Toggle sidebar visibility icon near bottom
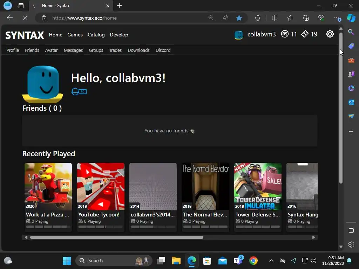The image size is (359, 269). pos(351,230)
